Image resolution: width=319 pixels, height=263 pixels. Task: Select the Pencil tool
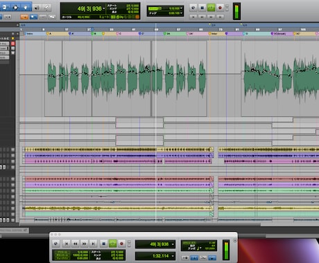tap(46, 8)
